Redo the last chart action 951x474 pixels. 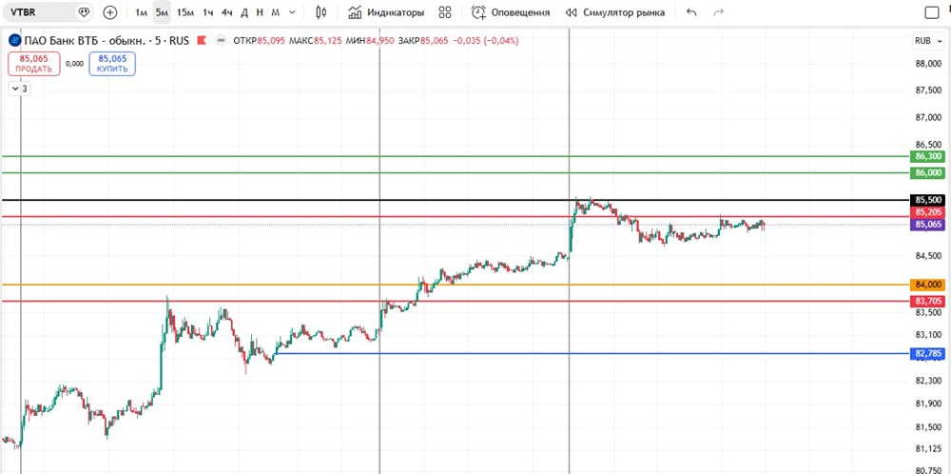[x=719, y=12]
